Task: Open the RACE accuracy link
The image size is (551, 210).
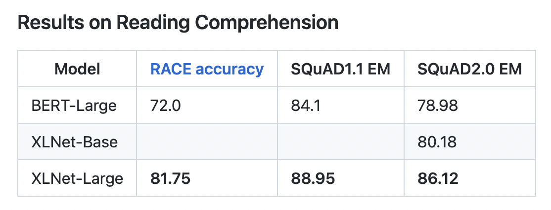Action: (207, 69)
